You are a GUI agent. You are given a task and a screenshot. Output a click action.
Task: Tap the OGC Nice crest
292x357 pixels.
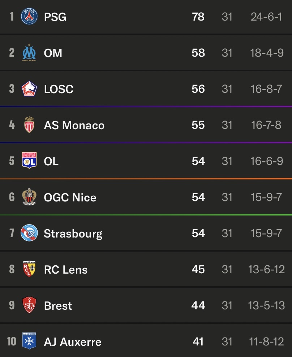(x=29, y=197)
